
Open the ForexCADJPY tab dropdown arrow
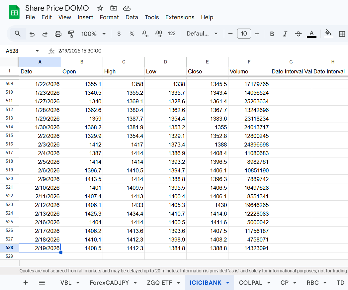pos(135,283)
